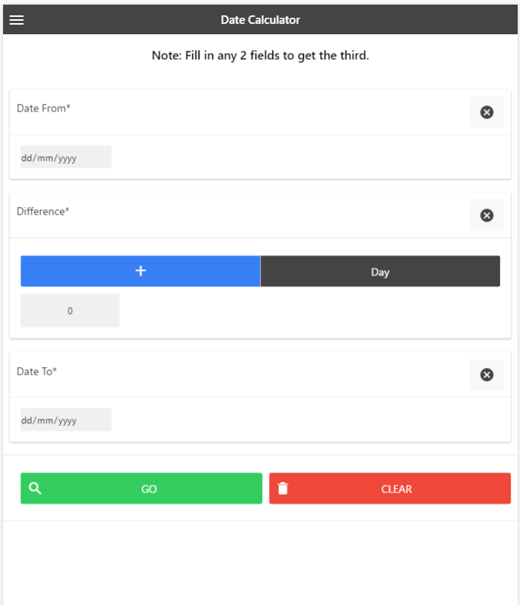Click the Date Calculator title in the header

pos(260,20)
